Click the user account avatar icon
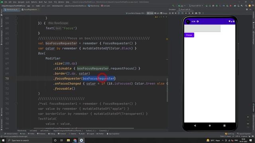This screenshot has width=255, height=143. [250, 6]
